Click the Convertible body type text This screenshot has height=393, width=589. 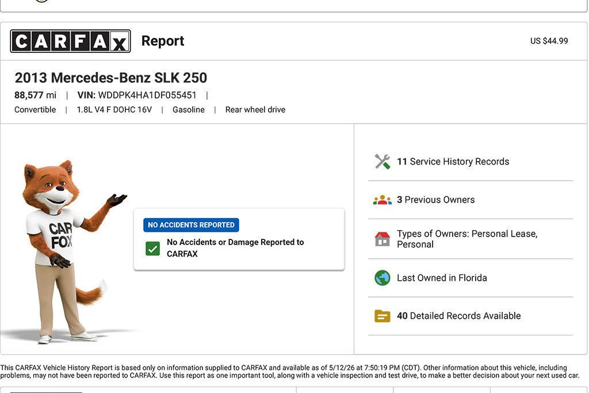[x=35, y=110]
